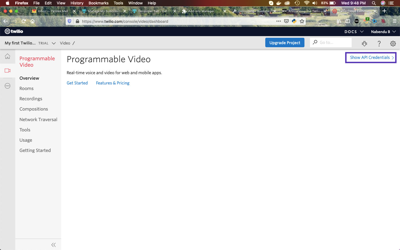Close the Twilio Cloud Communications tab
Viewport: 400px width, 250px height.
click(x=375, y=11)
